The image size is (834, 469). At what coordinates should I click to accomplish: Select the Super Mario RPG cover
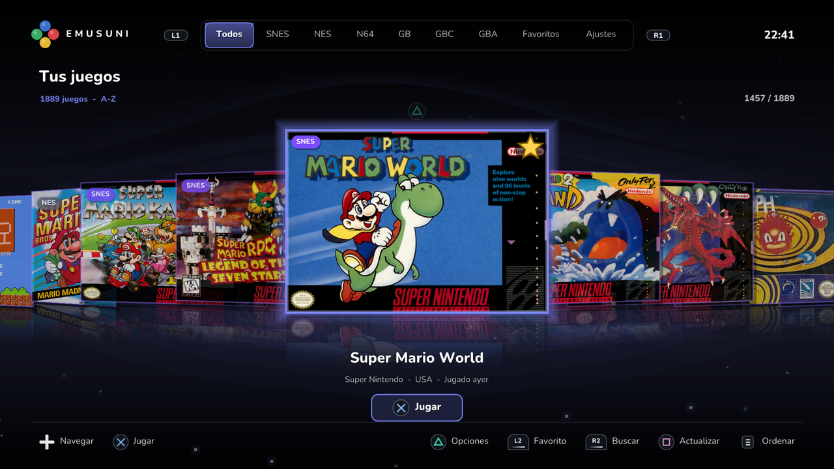point(231,238)
